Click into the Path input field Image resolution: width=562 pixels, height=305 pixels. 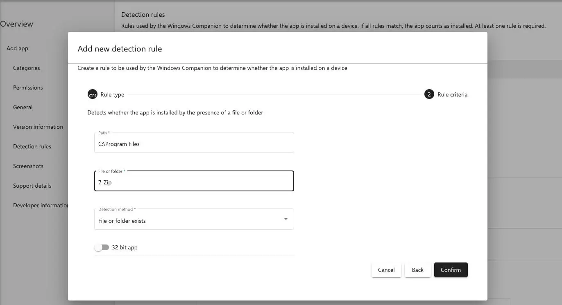[x=194, y=144]
